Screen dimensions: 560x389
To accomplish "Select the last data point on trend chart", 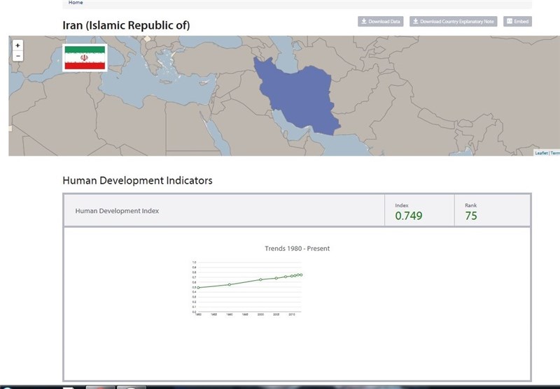I will point(301,274).
